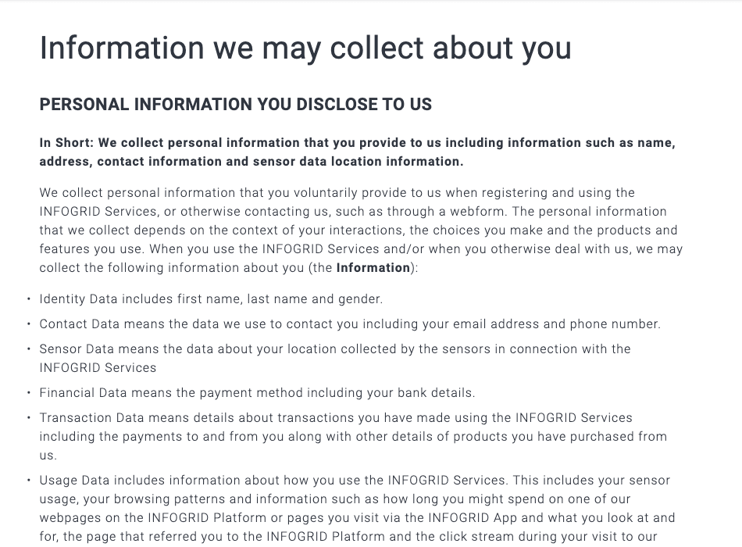Click the paragraph starting 'We collect personal information'
Screen dimensions: 742x547
coord(361,231)
